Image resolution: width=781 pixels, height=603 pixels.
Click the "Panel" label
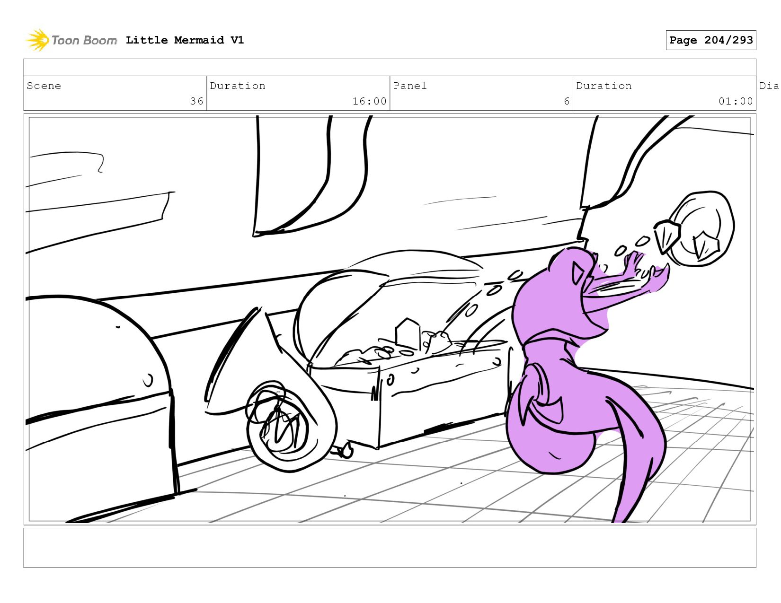410,86
